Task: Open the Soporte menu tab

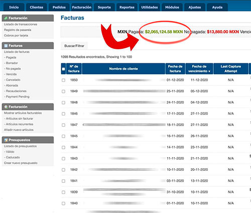Action: 104,8
